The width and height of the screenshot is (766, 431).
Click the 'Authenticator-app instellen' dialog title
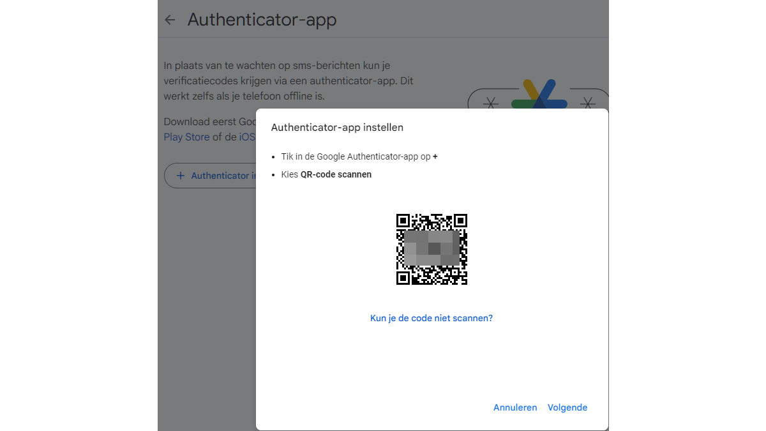click(337, 127)
